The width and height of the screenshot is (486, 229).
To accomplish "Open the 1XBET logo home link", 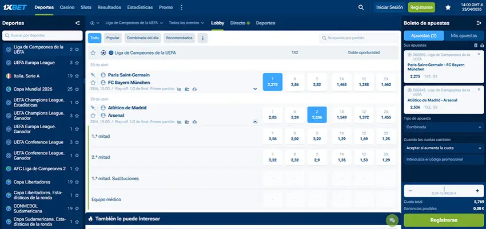I will 15,7.
